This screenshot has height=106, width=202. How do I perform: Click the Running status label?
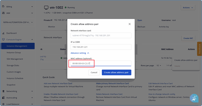click(x=71, y=8)
